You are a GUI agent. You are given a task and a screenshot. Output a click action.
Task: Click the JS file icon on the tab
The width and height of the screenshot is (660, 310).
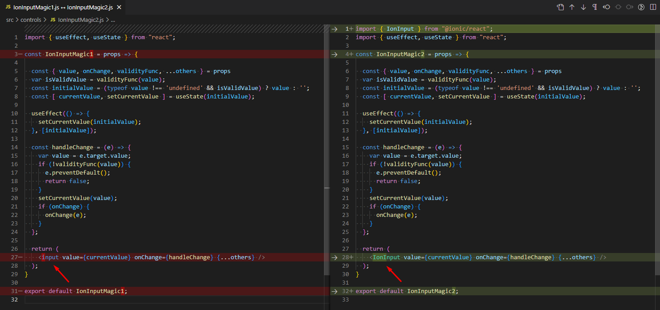[8, 8]
